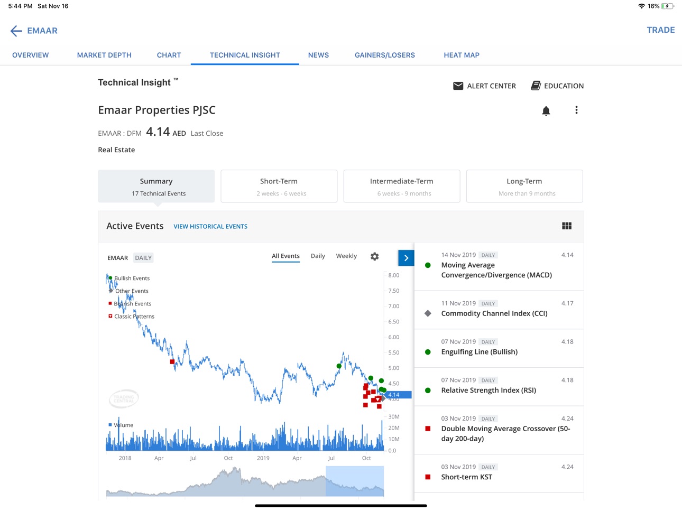The image size is (682, 511).
Task: Tap the back arrow next to EMAAR
Action: click(x=16, y=31)
